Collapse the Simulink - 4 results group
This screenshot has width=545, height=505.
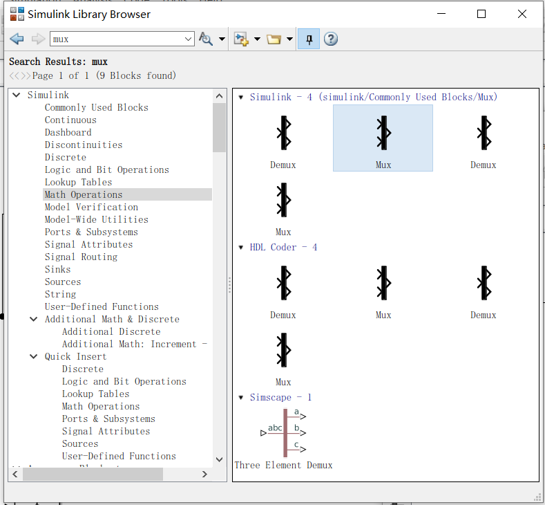tap(240, 98)
